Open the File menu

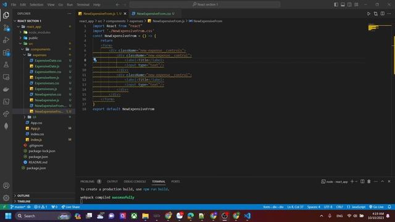click(x=14, y=4)
